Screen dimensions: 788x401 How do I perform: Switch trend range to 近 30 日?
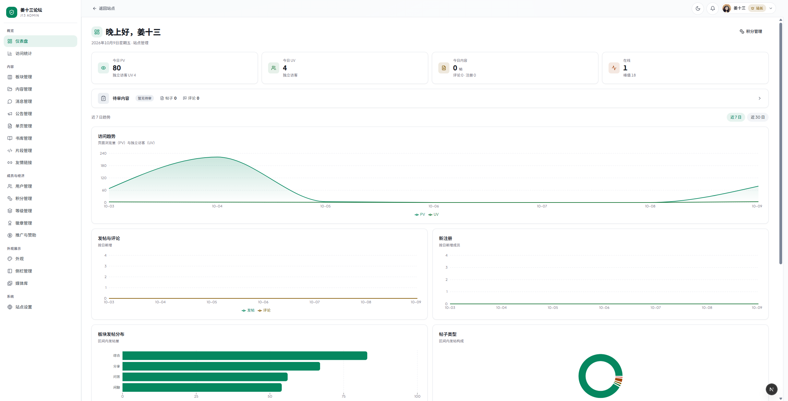click(758, 117)
